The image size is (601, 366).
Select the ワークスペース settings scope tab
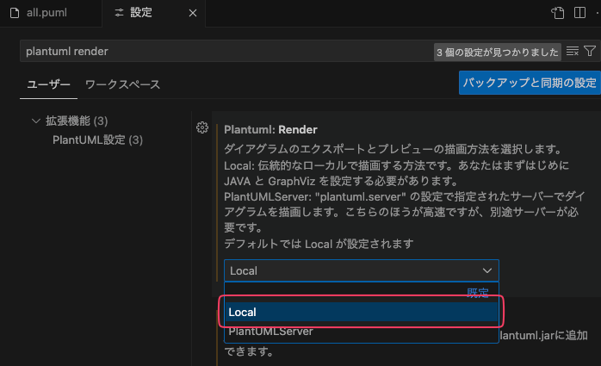click(x=122, y=84)
